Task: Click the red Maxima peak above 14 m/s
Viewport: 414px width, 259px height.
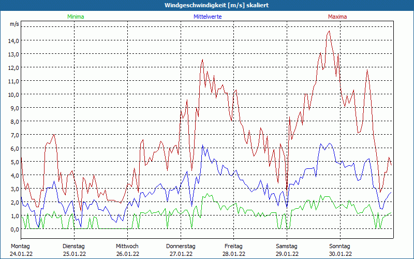Action: [x=329, y=32]
